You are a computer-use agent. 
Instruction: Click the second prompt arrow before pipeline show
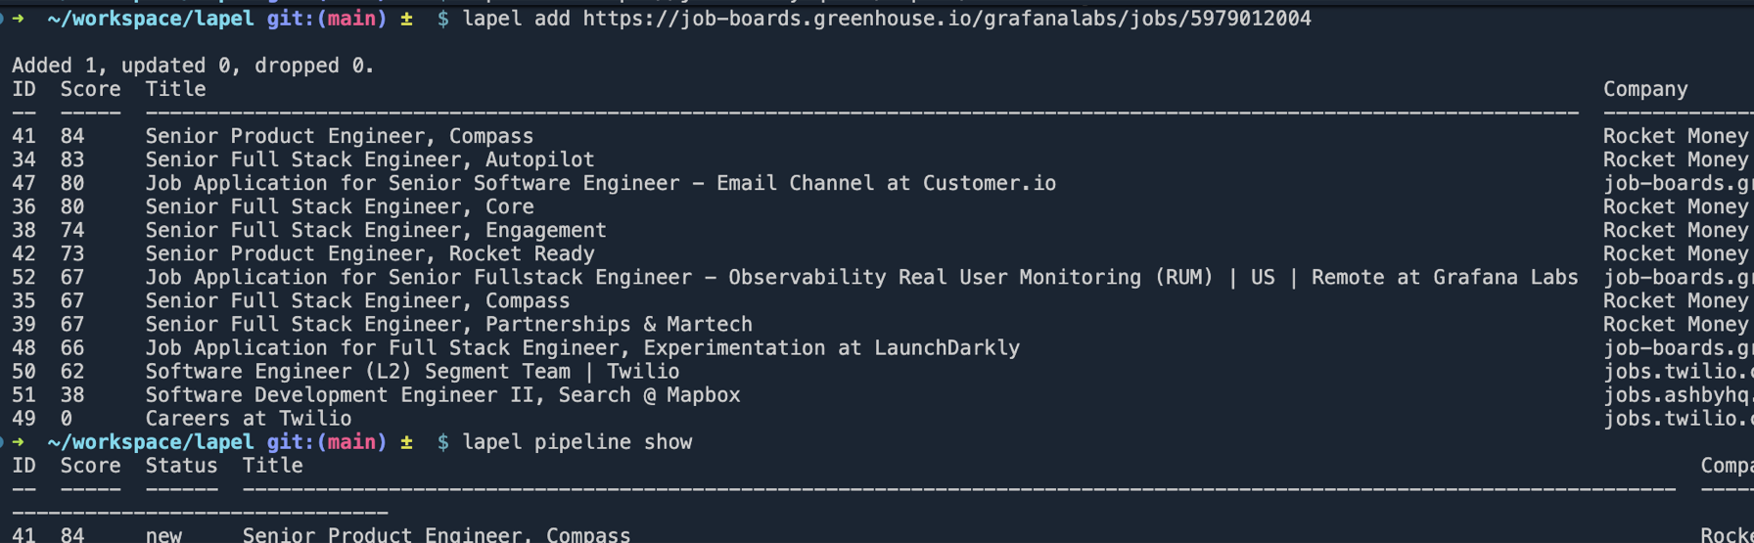tap(19, 442)
